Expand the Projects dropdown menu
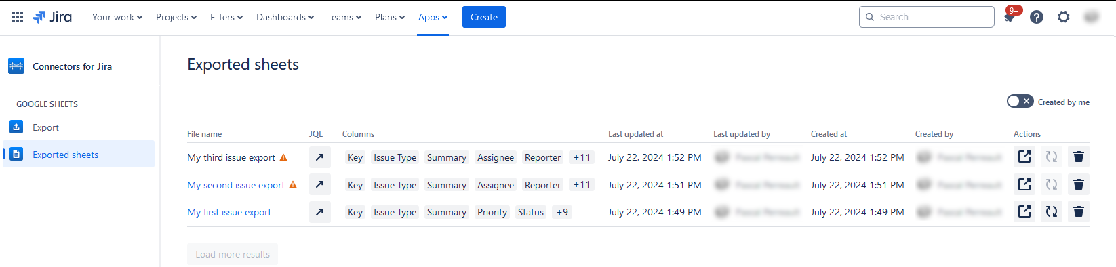Viewport: 1116px width, 267px height. 176,17
